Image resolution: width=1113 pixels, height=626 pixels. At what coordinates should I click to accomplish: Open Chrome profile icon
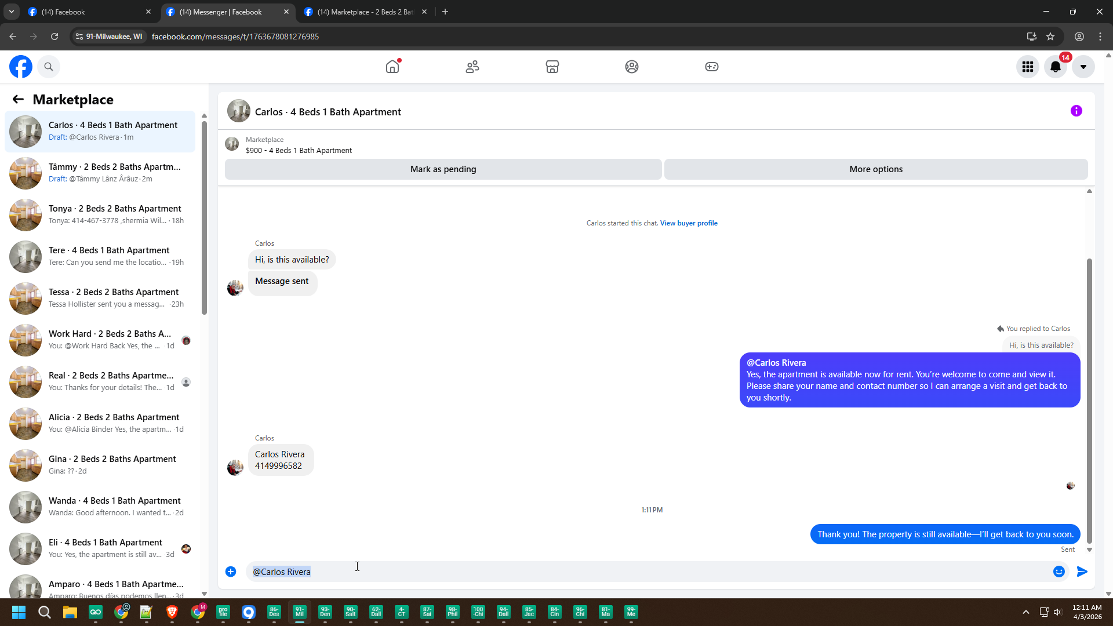pyautogui.click(x=1079, y=37)
